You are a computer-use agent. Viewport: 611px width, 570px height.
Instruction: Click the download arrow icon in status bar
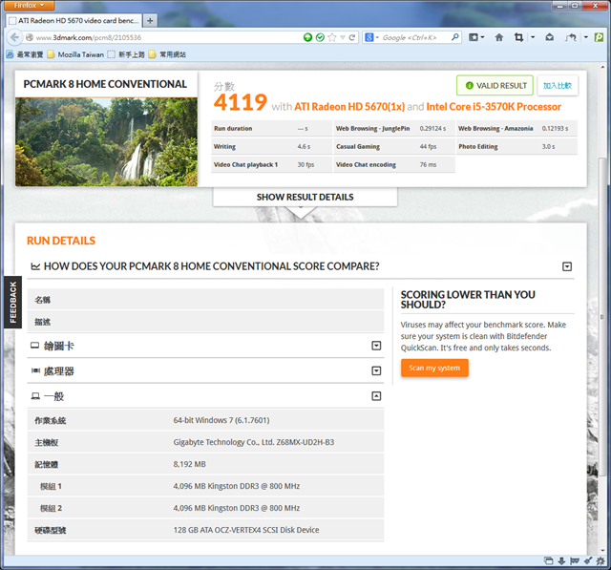tap(561, 561)
